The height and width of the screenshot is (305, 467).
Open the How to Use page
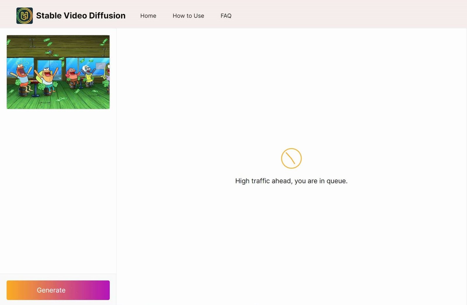tap(188, 16)
